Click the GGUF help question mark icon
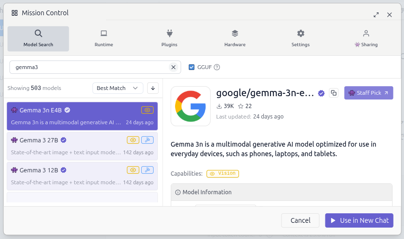The height and width of the screenshot is (239, 404). (217, 67)
